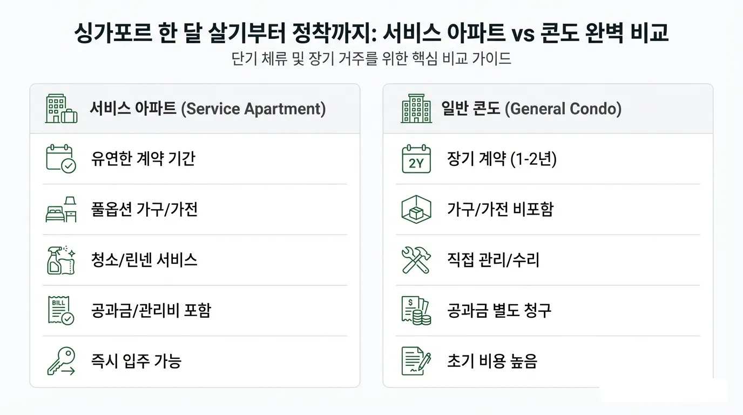Click the subtitle 단기 체류 및 장기 거주 guide text

(x=371, y=58)
